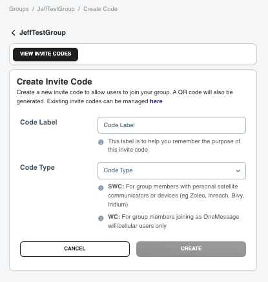Screen dimensions: 268x282
Task: Open the Code Type select field
Action: 172,170
